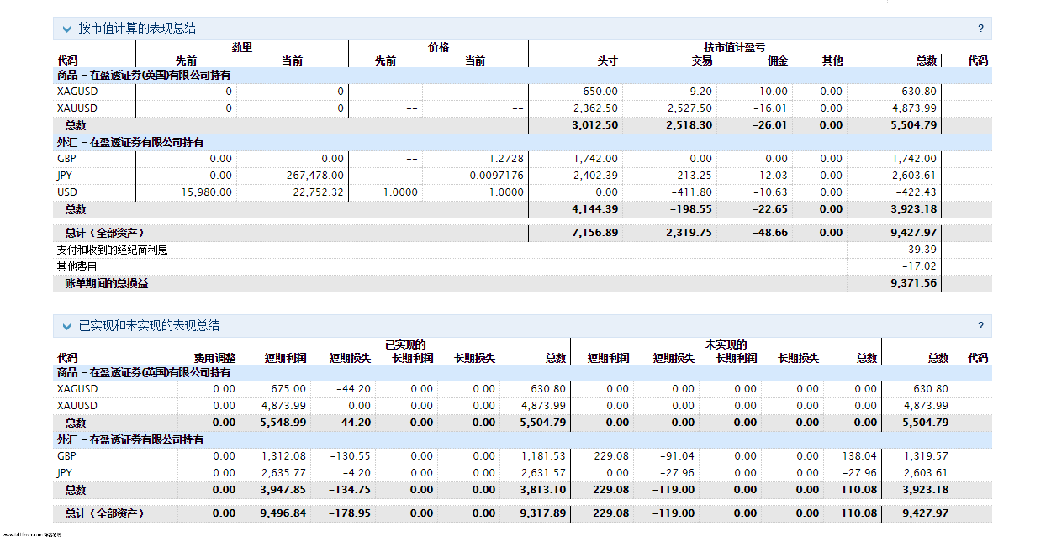Click commodities subtotal 5,504.79 in mark-to-market table
The image size is (1038, 539).
tap(914, 125)
